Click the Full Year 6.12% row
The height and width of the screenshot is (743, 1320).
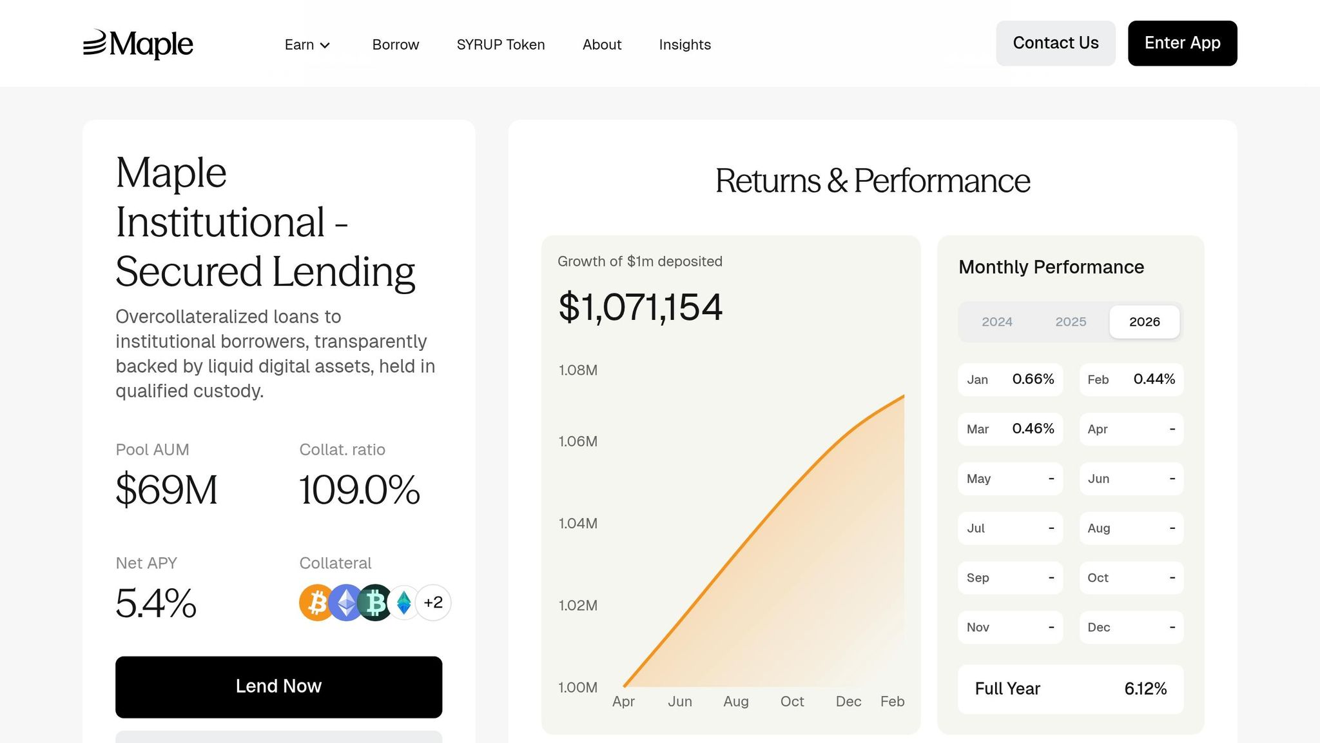point(1071,689)
